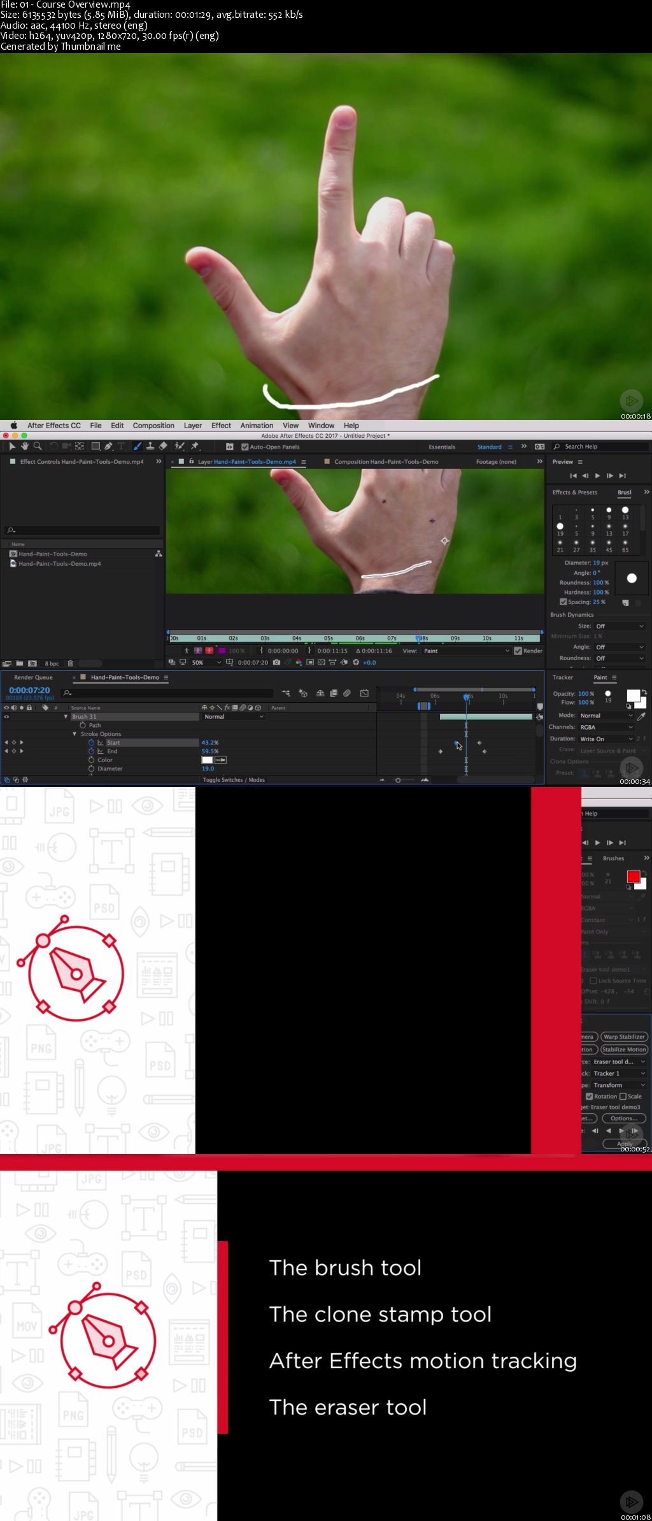This screenshot has width=652, height=1521.
Task: Select the Clone Stamp tool
Action: (150, 446)
